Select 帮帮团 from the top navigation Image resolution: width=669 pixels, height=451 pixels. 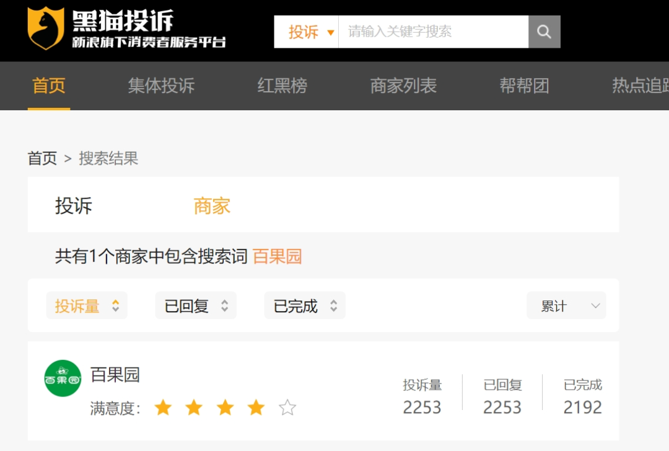pyautogui.click(x=524, y=85)
